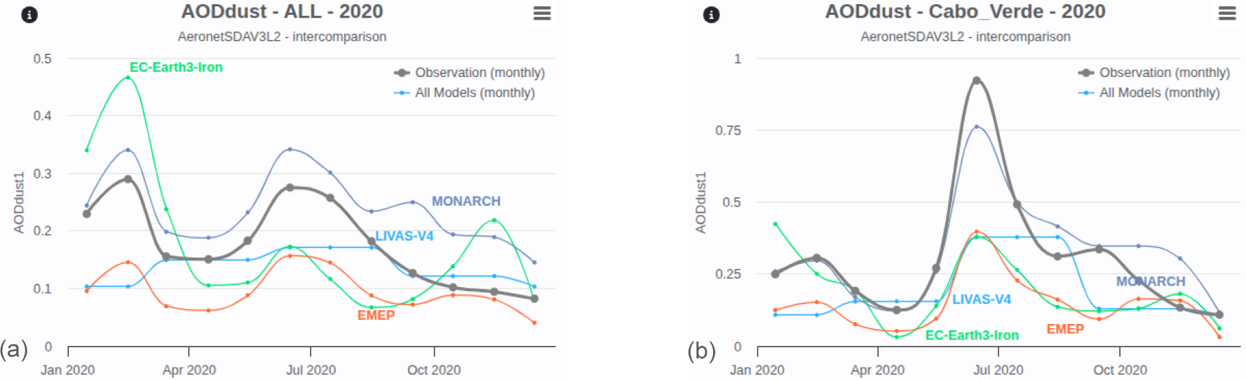Screen dimensions: 1246x380
Task: Click the EC-Earth3-Iron peak point in ALL chart
Action: click(x=128, y=78)
